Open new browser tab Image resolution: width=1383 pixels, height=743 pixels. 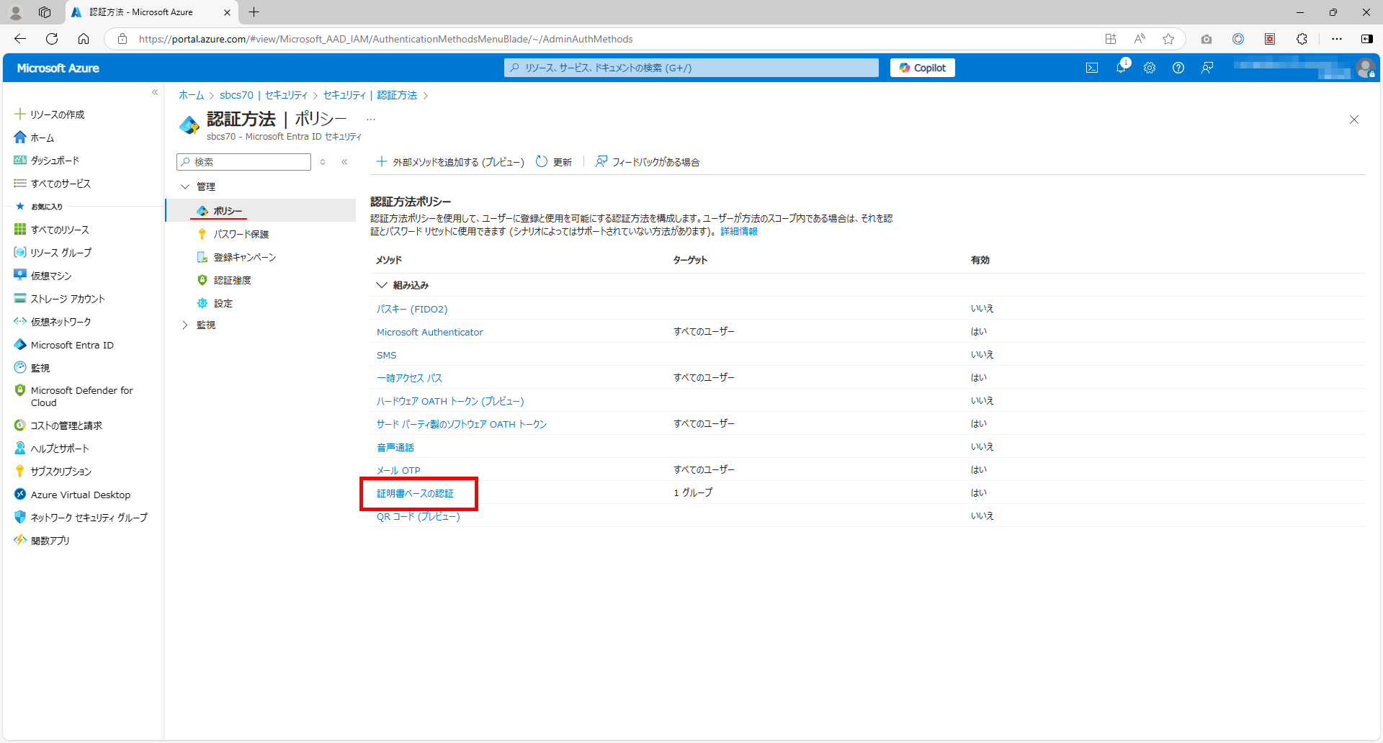(x=254, y=12)
